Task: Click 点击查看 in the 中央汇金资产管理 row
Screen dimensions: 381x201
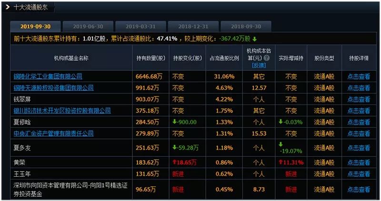Action: coord(359,134)
